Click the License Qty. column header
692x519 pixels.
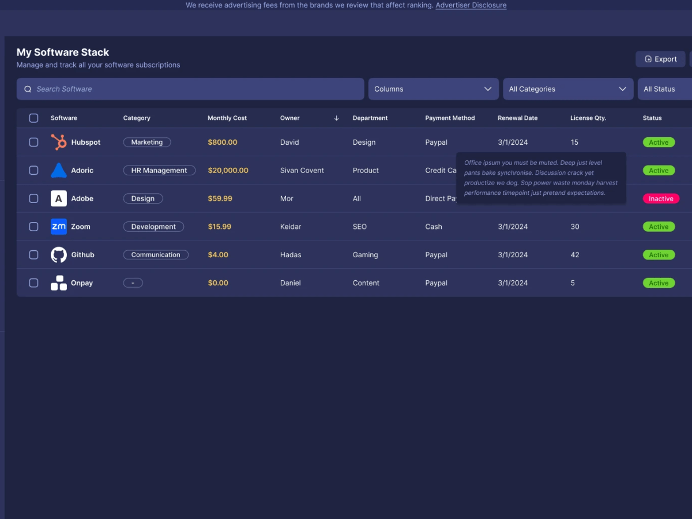(x=588, y=118)
